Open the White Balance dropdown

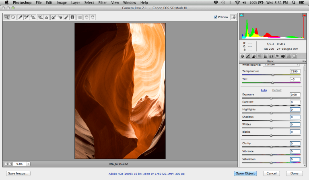[281, 65]
